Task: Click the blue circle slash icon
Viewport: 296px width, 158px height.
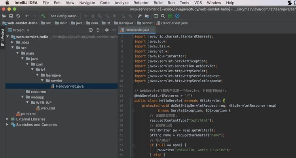Action: 177,16
